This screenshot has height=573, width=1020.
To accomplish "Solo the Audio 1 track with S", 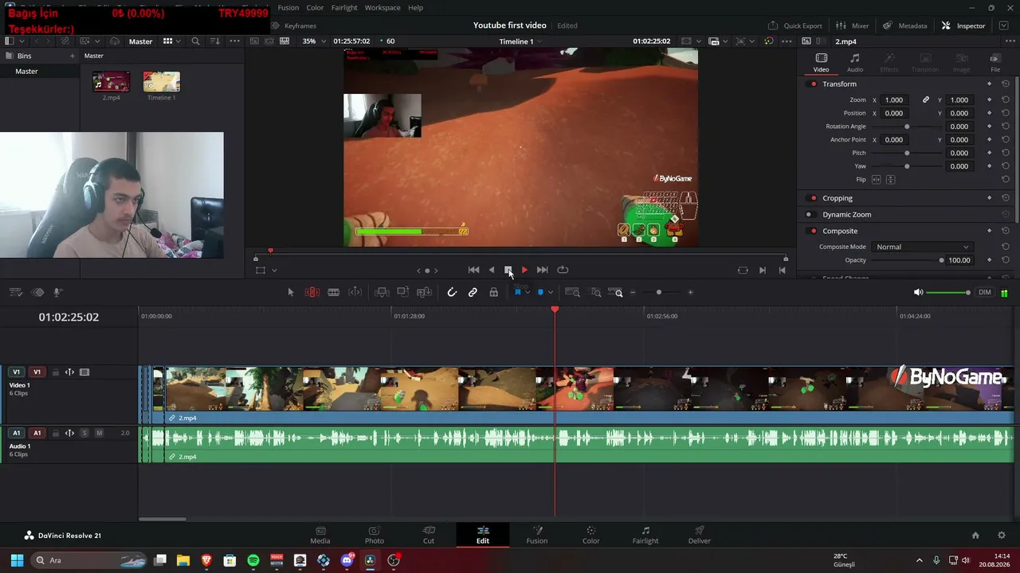I will [84, 434].
